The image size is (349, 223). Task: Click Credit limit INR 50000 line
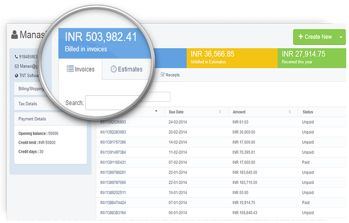click(37, 142)
